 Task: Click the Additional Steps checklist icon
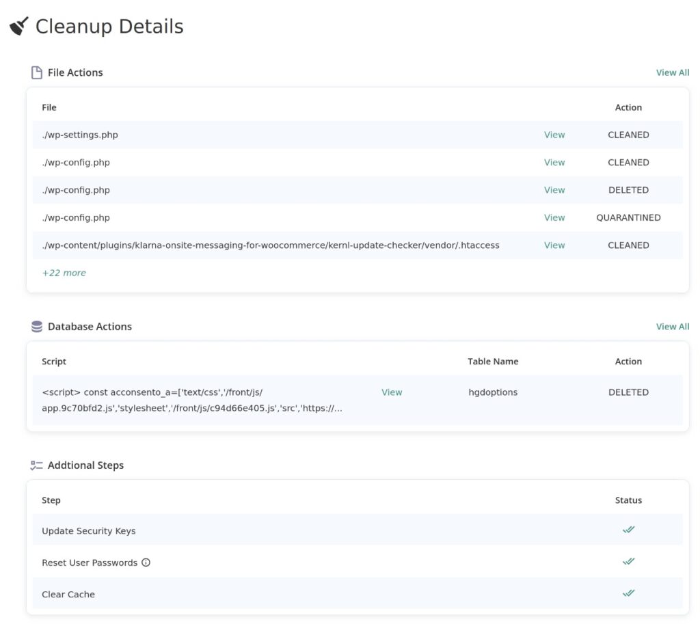click(37, 465)
